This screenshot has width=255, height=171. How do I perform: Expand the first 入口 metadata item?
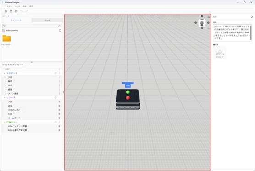[x=6, y=77]
